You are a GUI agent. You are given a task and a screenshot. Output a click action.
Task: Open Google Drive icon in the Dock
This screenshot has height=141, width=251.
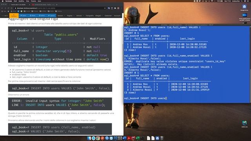point(157,138)
